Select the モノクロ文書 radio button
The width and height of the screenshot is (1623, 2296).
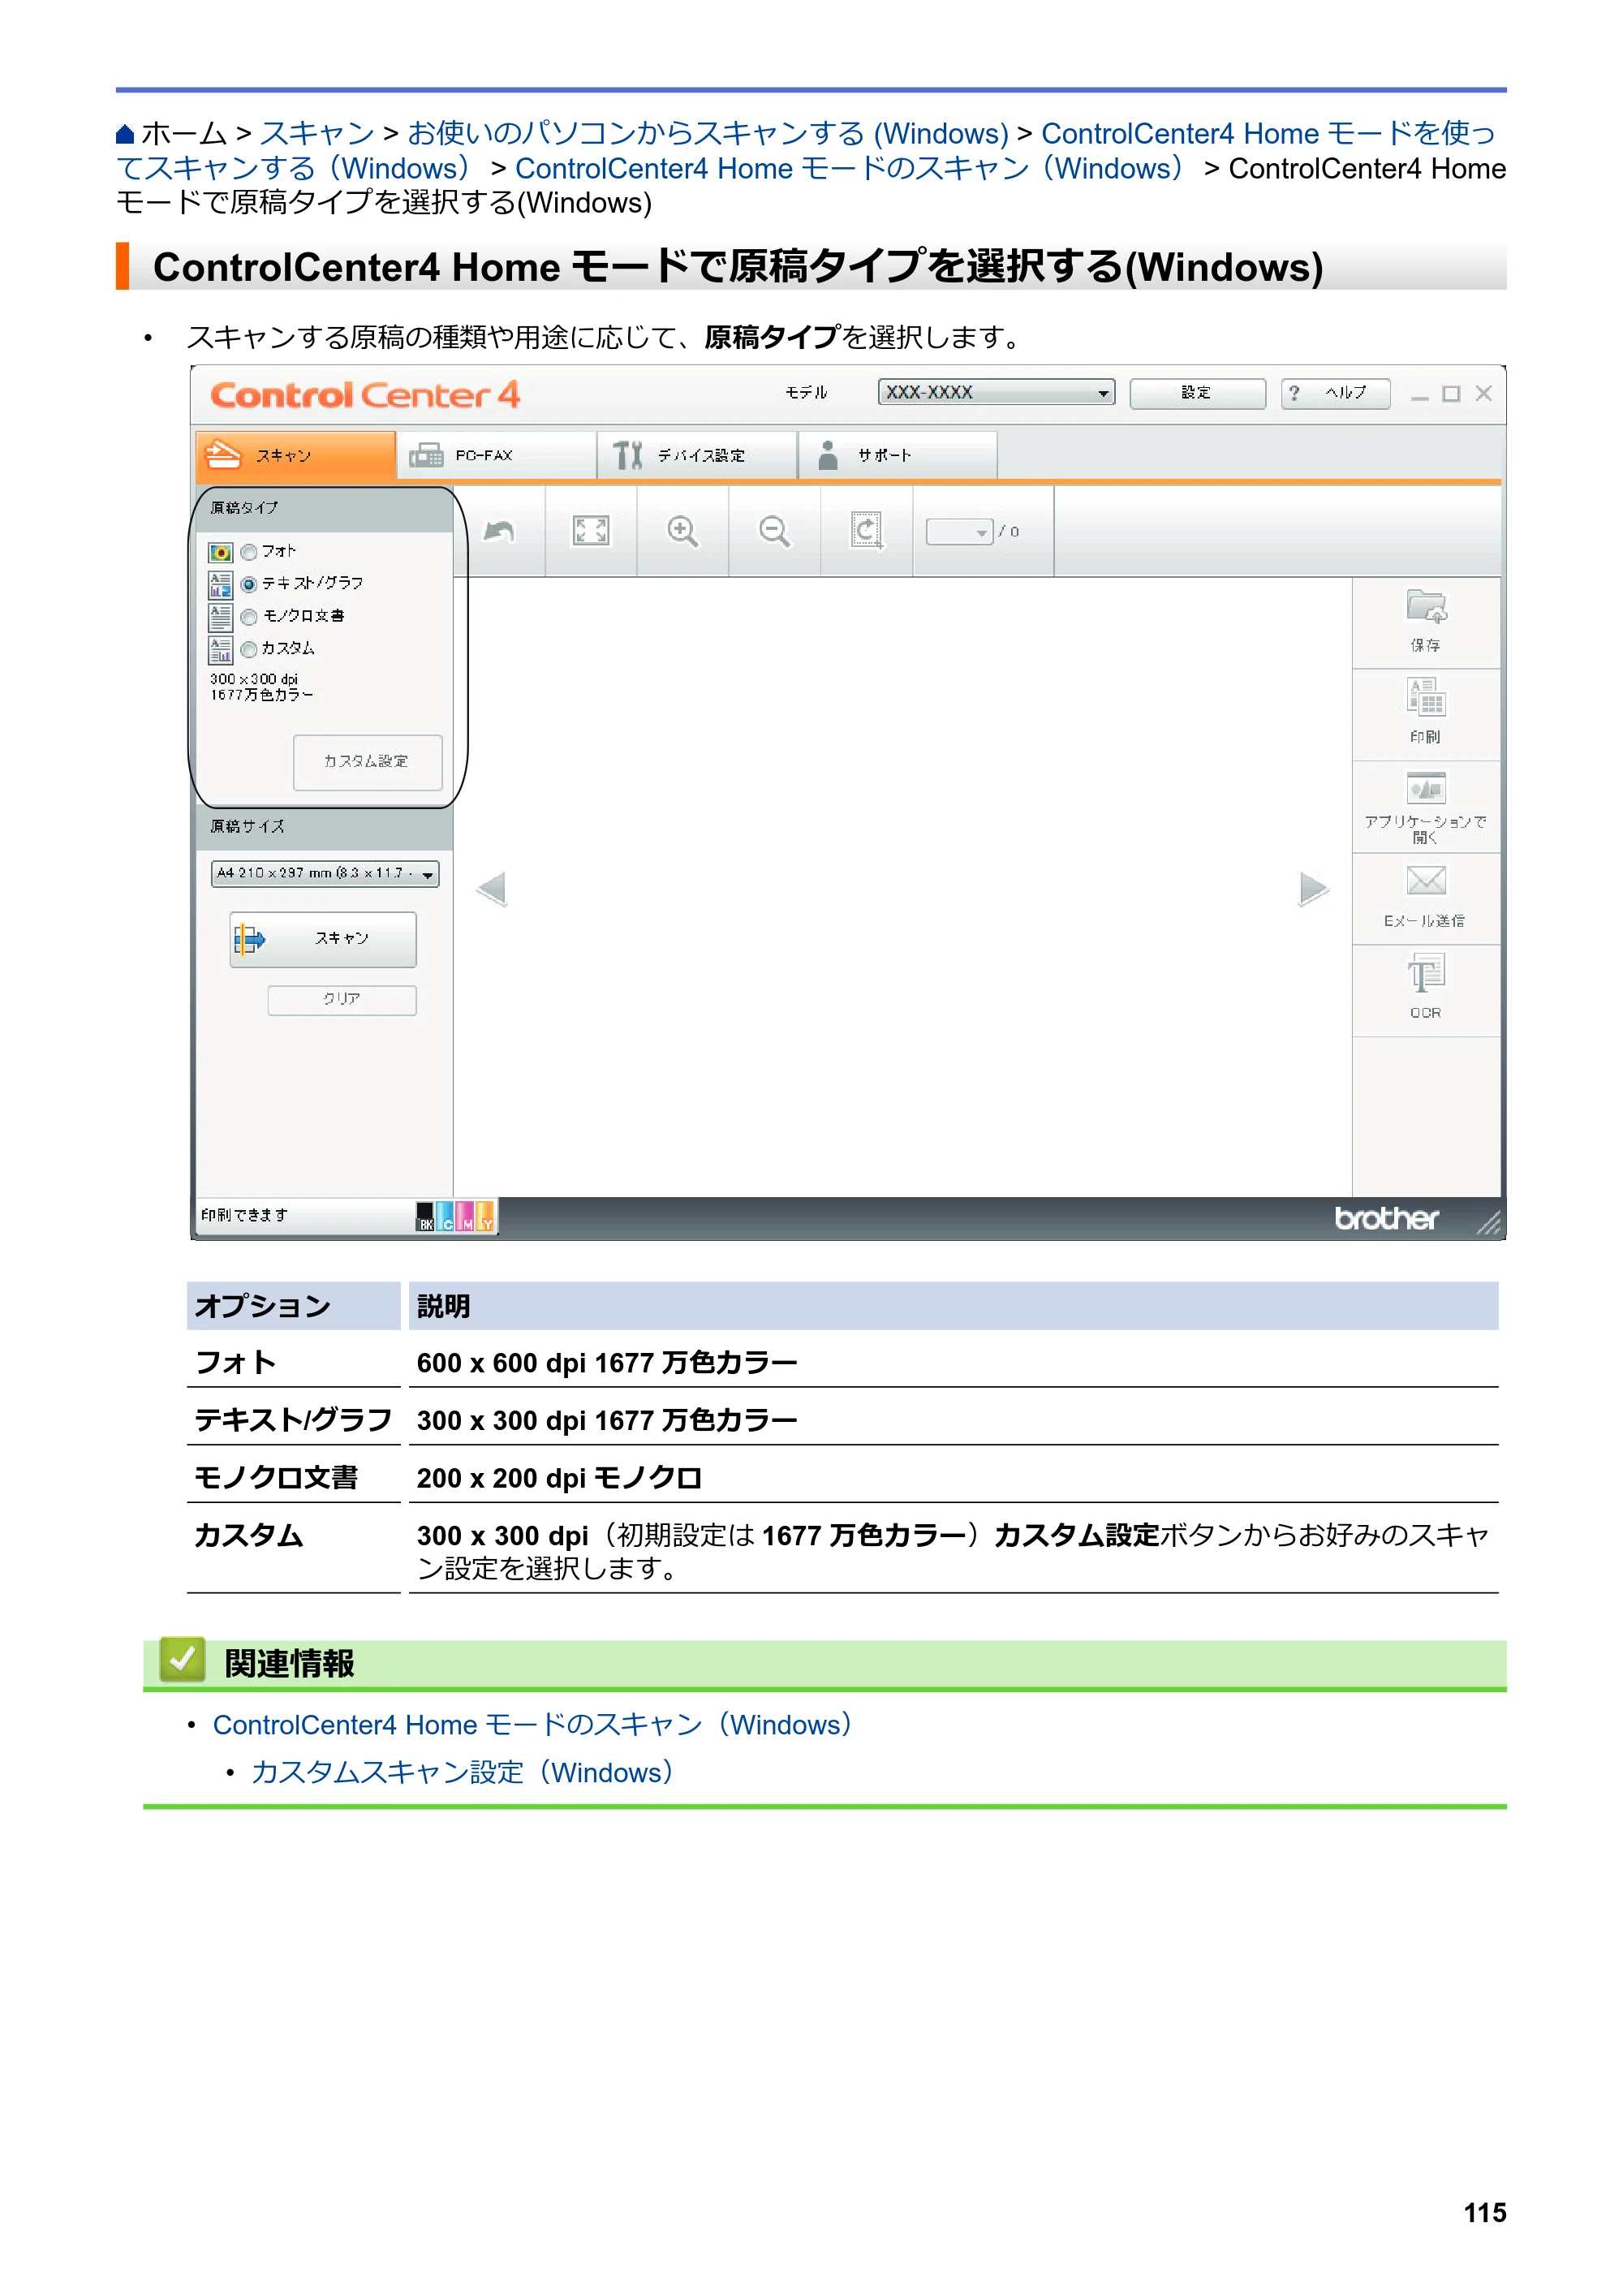click(x=249, y=617)
